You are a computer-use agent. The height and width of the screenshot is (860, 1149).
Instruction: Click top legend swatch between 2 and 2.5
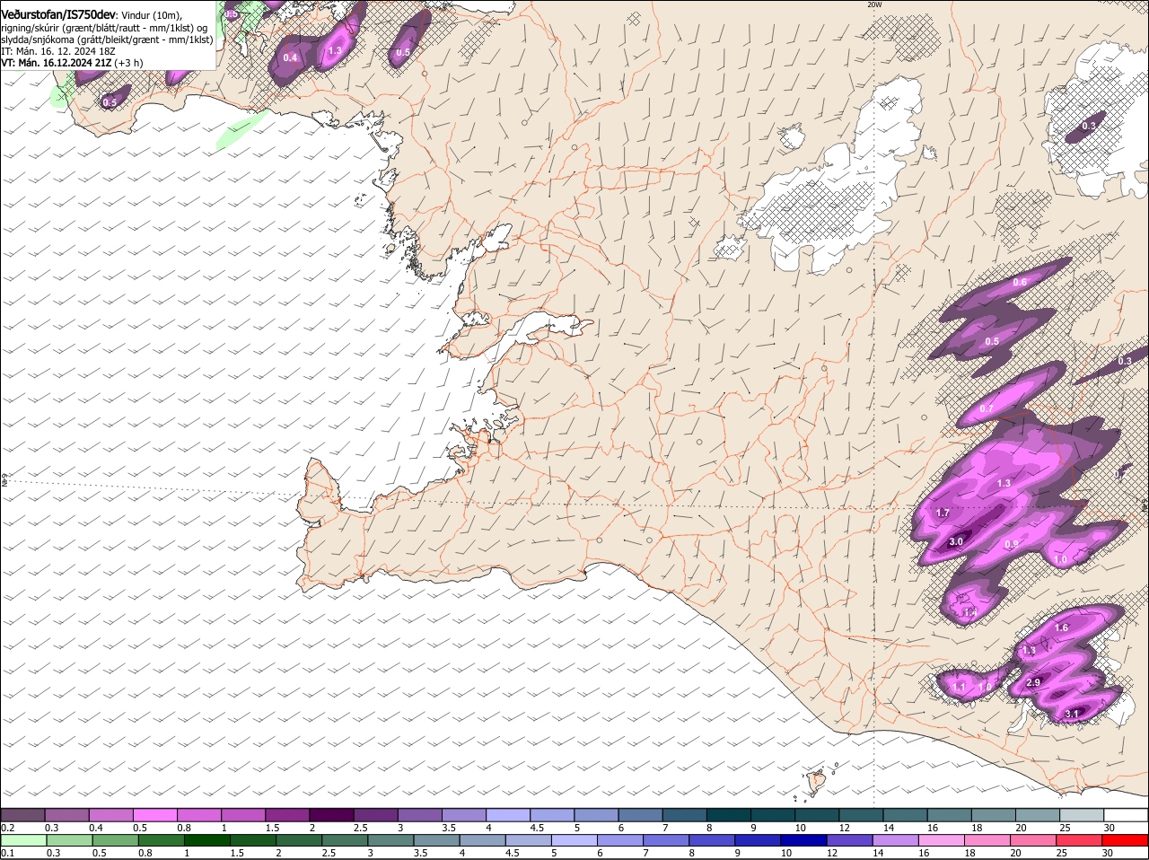coord(331,814)
